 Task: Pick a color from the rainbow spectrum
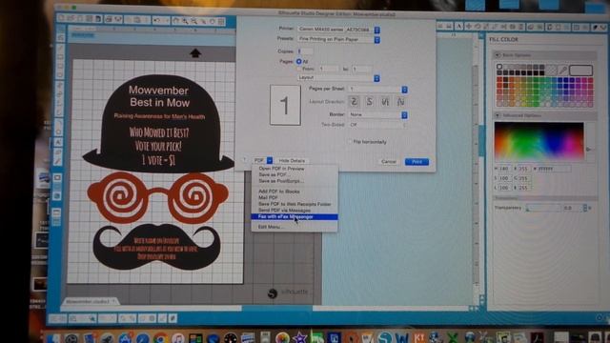[x=539, y=140]
